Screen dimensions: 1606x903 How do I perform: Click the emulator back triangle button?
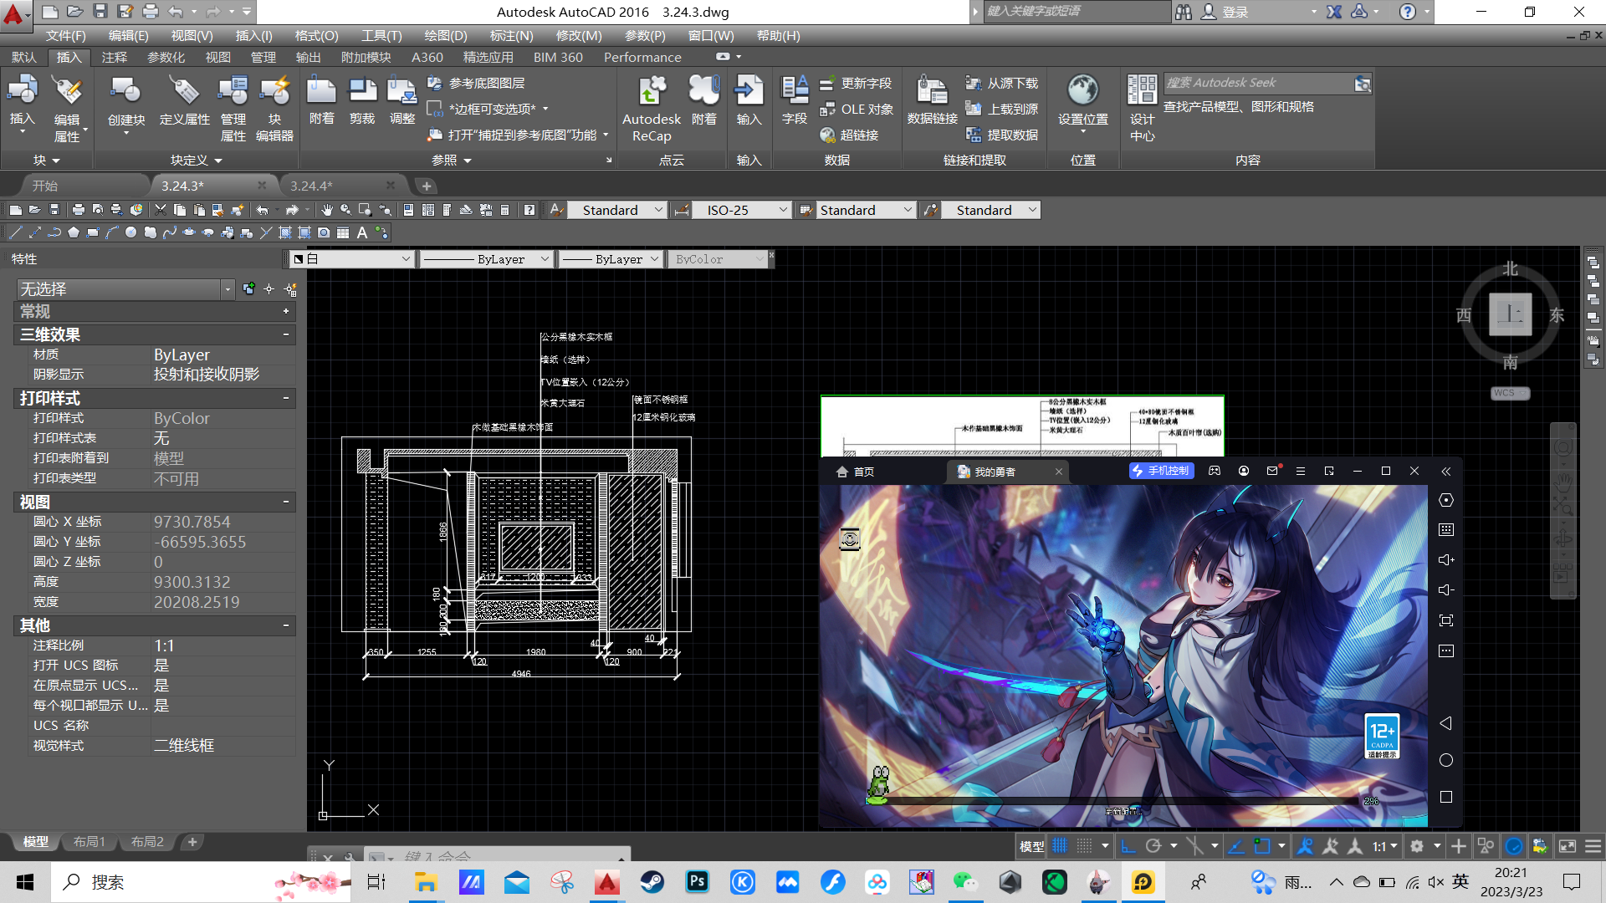[1446, 723]
